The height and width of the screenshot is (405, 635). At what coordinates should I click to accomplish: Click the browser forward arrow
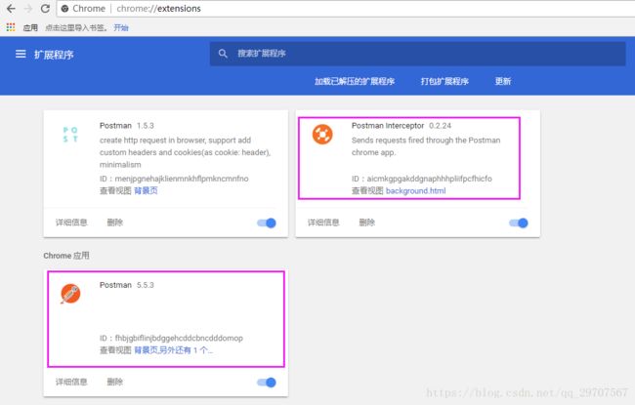point(28,9)
